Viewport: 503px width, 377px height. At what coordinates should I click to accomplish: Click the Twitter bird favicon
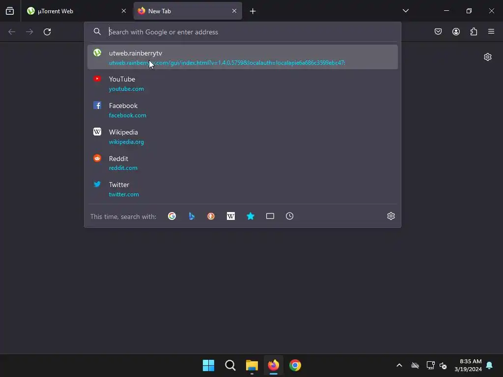tap(97, 184)
